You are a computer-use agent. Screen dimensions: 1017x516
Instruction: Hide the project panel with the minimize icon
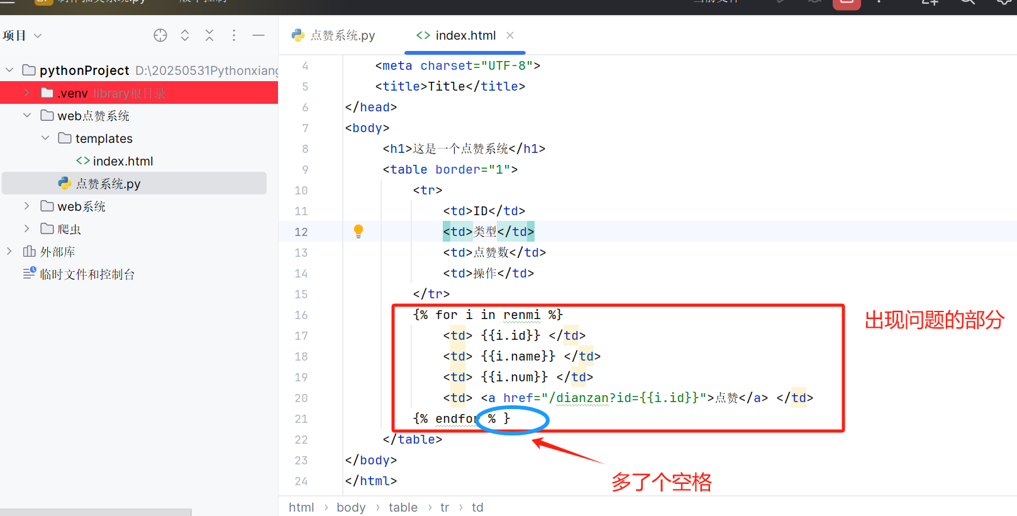pos(258,35)
